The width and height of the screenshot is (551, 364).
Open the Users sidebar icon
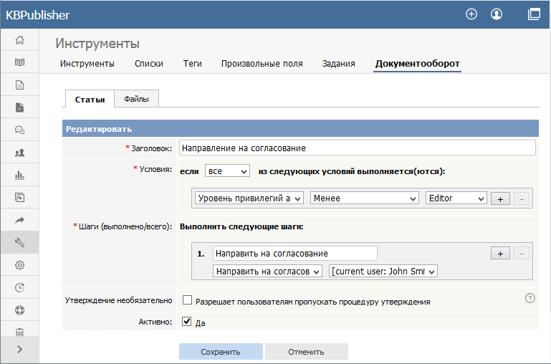pos(19,153)
